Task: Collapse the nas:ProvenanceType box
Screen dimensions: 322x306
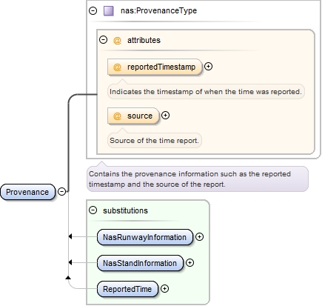Action: (x=93, y=10)
